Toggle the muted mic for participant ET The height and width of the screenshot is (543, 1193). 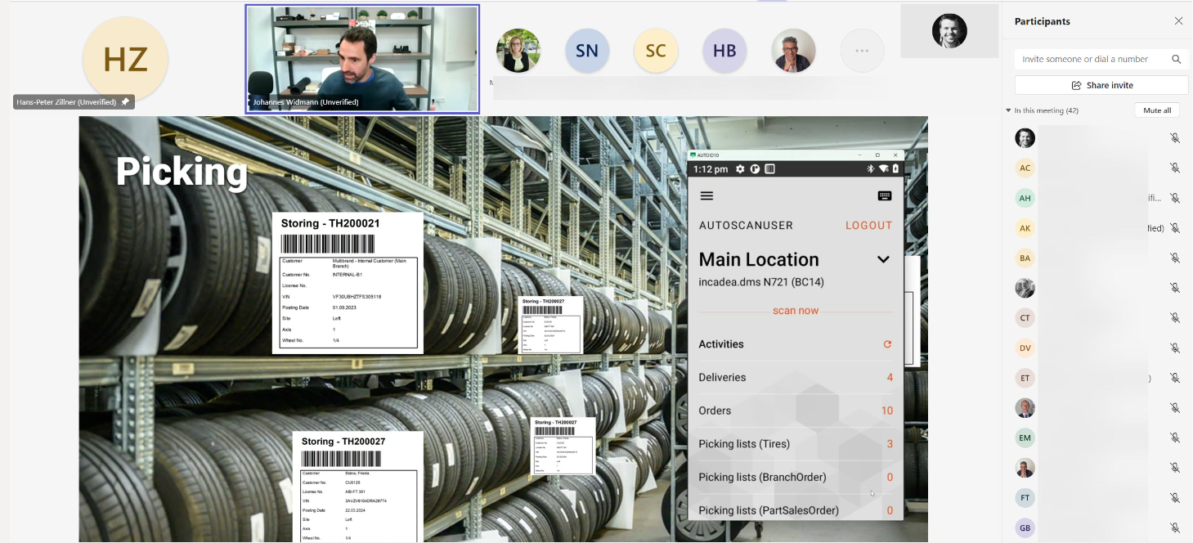(1175, 378)
